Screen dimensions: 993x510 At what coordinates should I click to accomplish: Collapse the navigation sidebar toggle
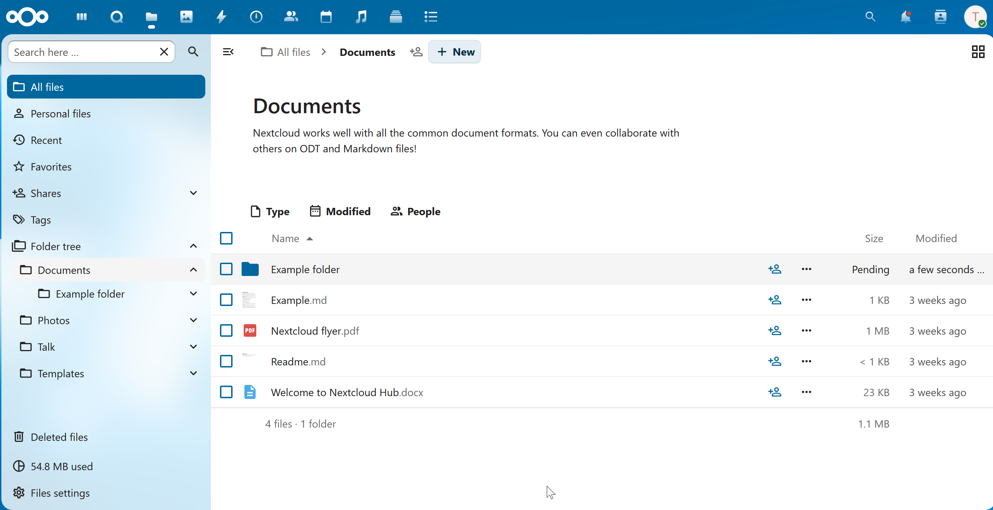click(228, 52)
